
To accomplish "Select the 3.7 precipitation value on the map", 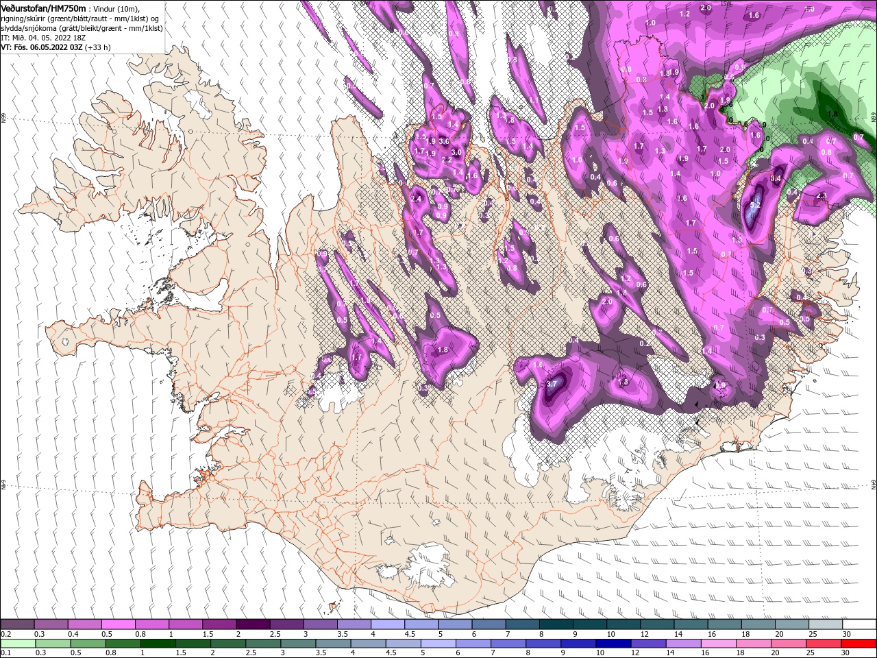I will click(x=552, y=385).
